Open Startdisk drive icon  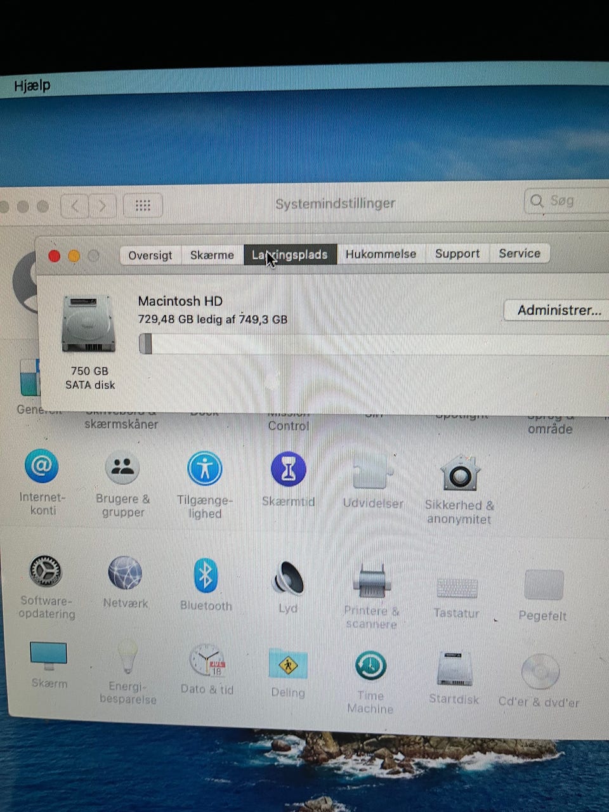point(454,669)
